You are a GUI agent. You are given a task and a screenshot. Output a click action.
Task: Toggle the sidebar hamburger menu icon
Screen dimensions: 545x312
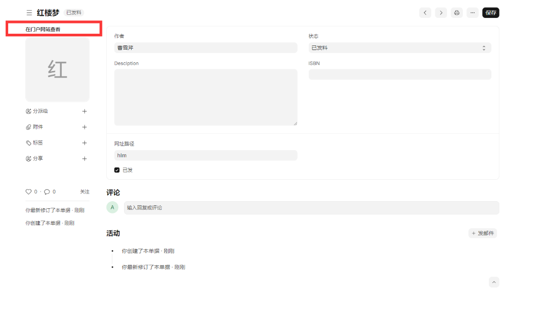29,13
